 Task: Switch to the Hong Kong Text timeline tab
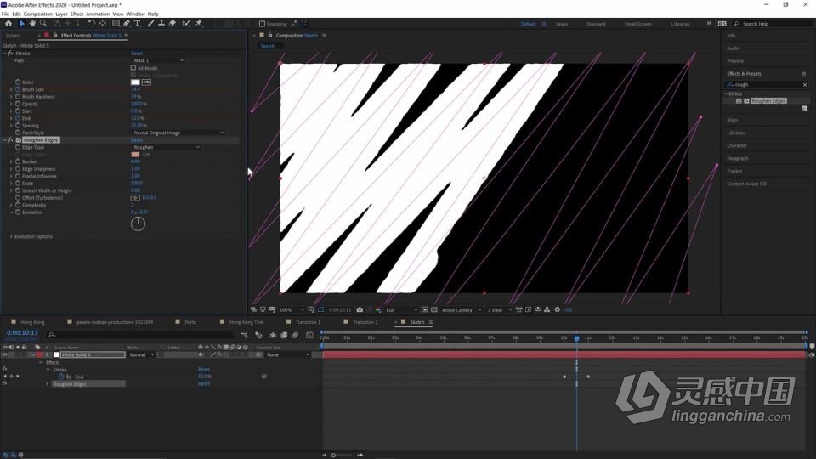coord(246,322)
